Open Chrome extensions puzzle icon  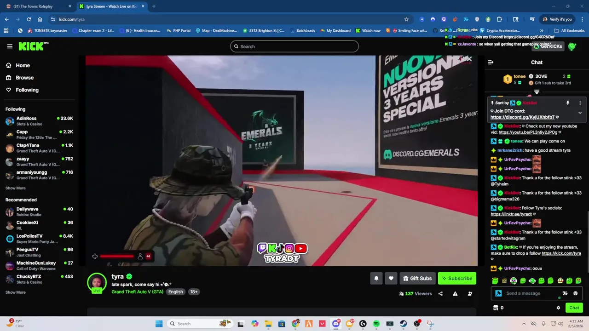(499, 19)
